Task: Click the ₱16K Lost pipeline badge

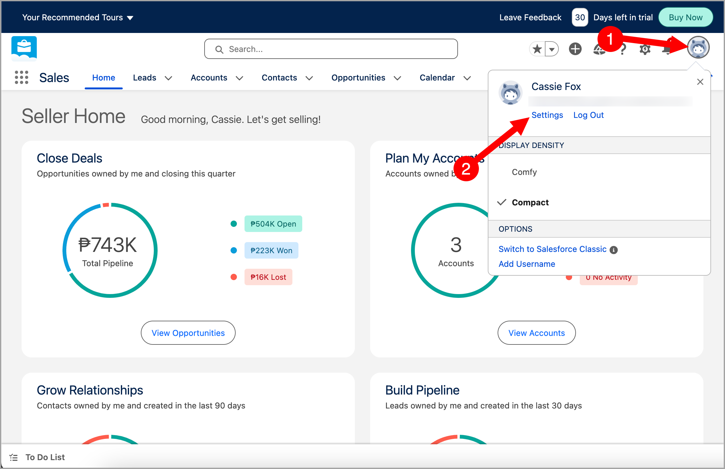Action: coord(268,277)
